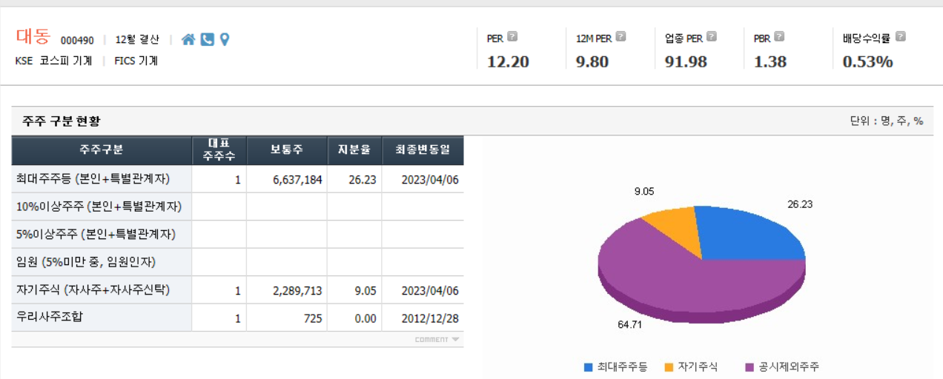Click PBR value 1.38
Image resolution: width=943 pixels, height=379 pixels.
(770, 61)
